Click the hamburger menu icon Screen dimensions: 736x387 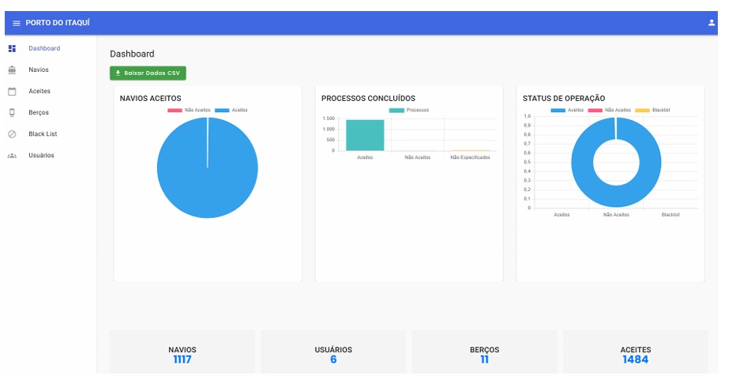point(16,23)
